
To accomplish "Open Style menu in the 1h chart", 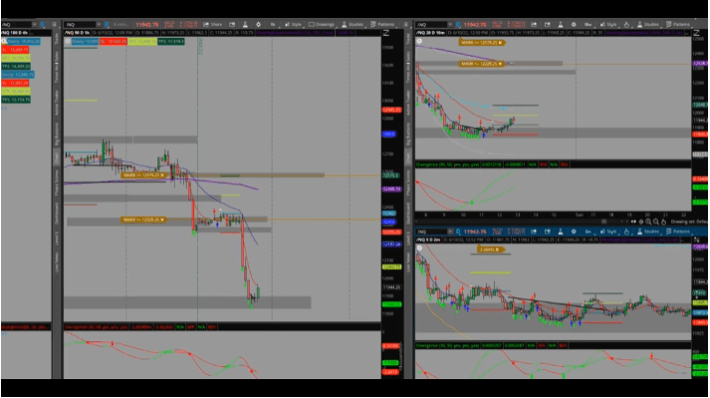I will click(x=293, y=25).
